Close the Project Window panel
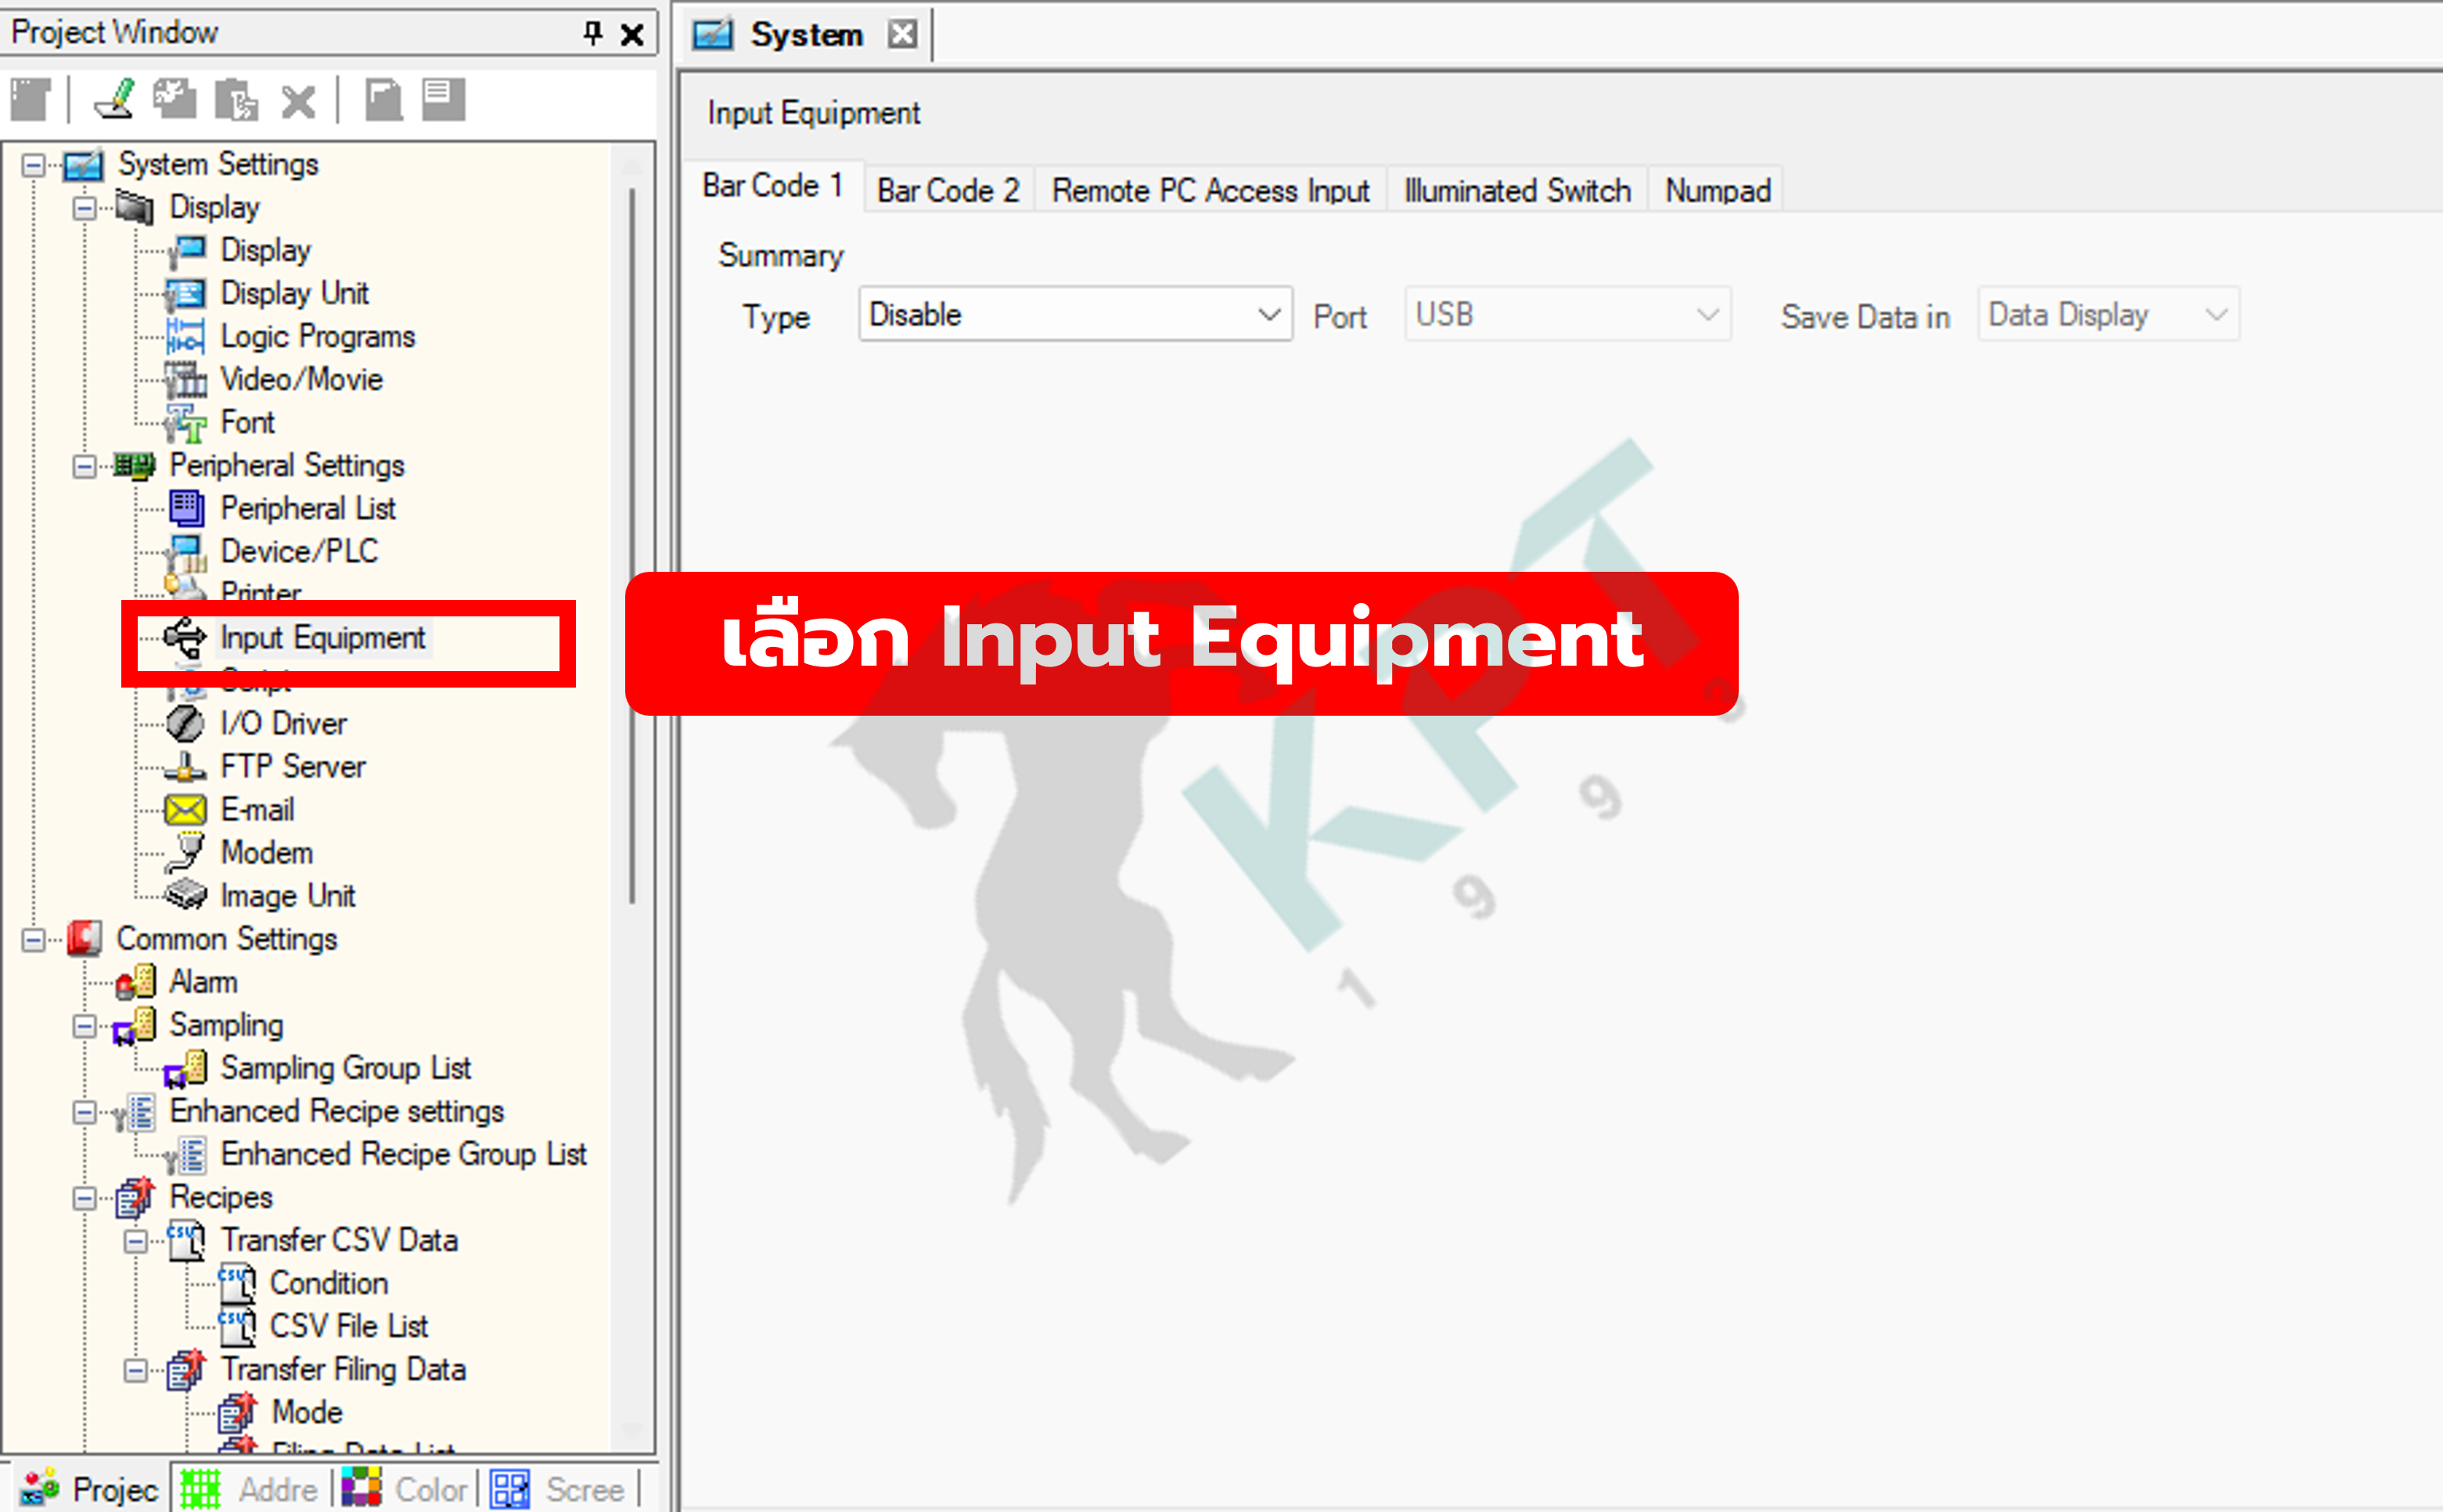Screen dimensions: 2443x1512 (632, 34)
